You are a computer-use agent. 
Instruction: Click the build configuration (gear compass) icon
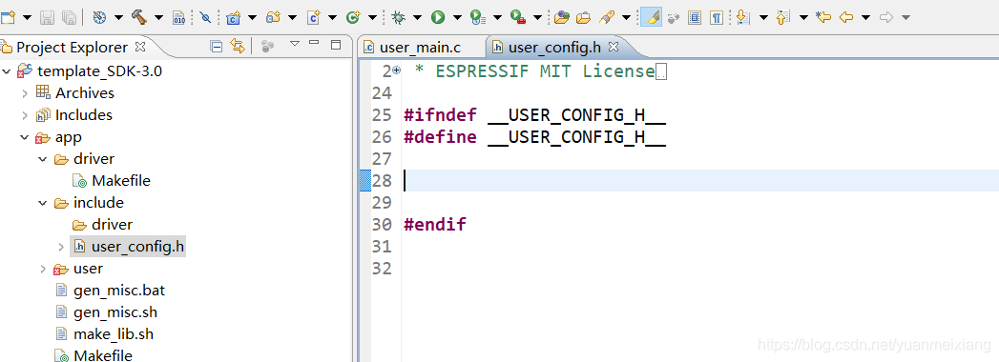coord(98,17)
